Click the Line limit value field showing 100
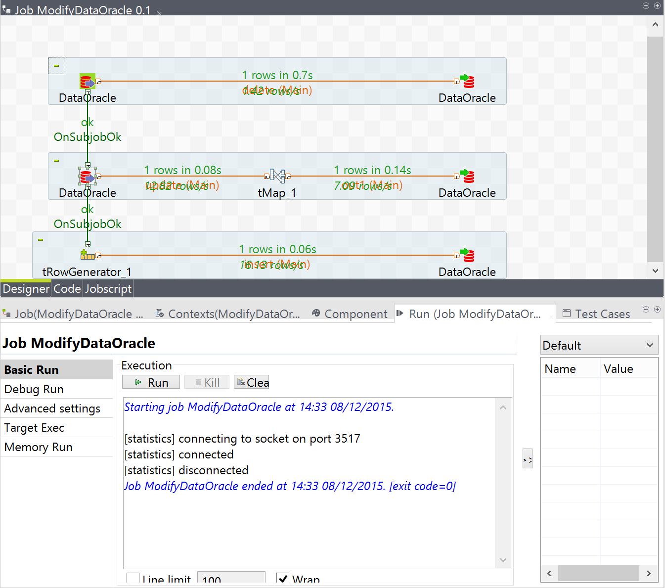The height and width of the screenshot is (588, 665). [x=231, y=578]
